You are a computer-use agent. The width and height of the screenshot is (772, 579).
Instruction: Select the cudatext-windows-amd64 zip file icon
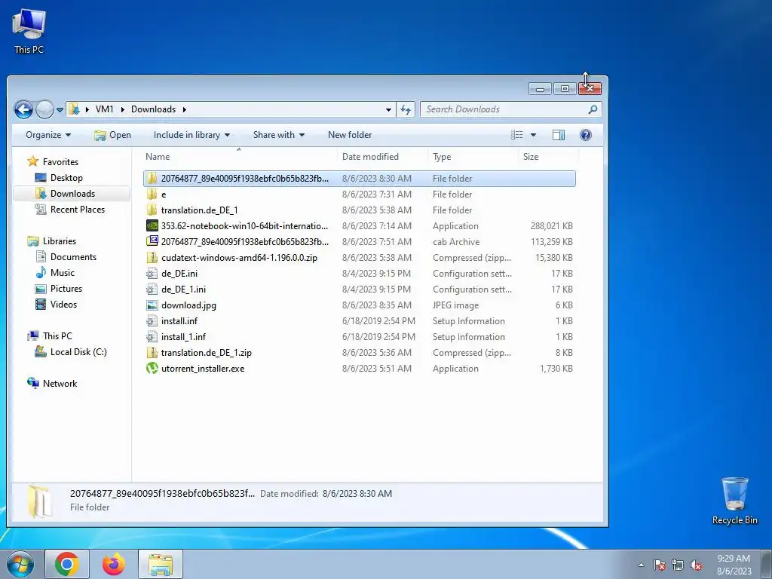click(152, 258)
